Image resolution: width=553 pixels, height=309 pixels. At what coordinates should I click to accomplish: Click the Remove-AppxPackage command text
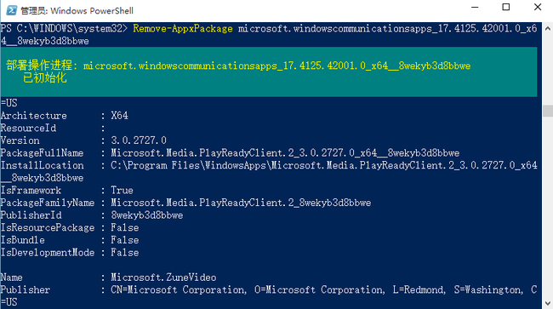pyautogui.click(x=183, y=29)
